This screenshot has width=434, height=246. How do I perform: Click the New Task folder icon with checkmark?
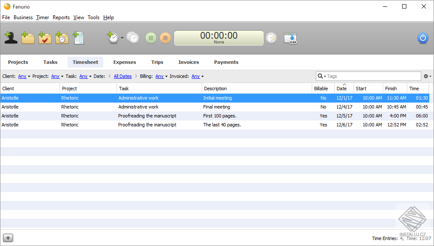pos(45,38)
